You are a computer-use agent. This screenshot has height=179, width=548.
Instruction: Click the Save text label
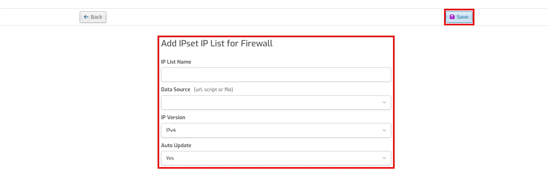point(462,17)
